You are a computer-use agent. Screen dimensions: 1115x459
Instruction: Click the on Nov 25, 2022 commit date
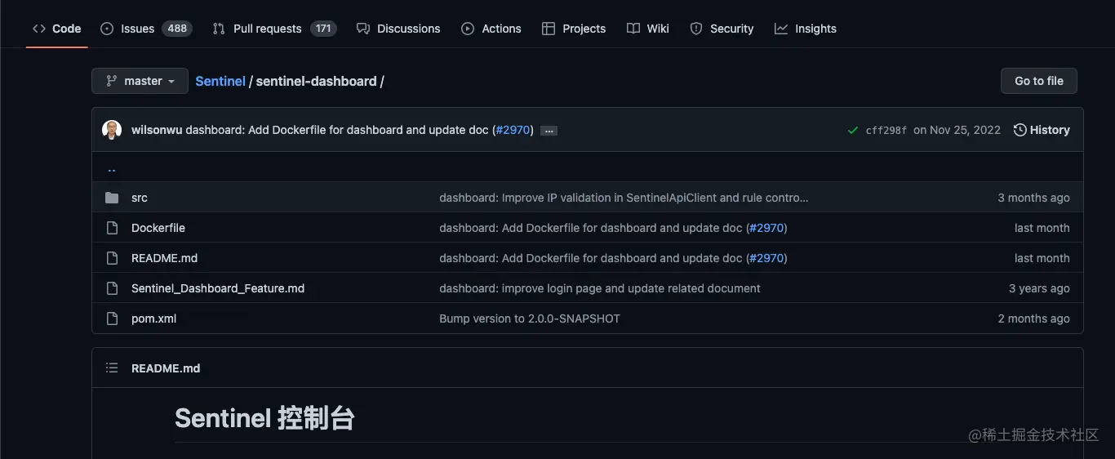click(x=957, y=130)
